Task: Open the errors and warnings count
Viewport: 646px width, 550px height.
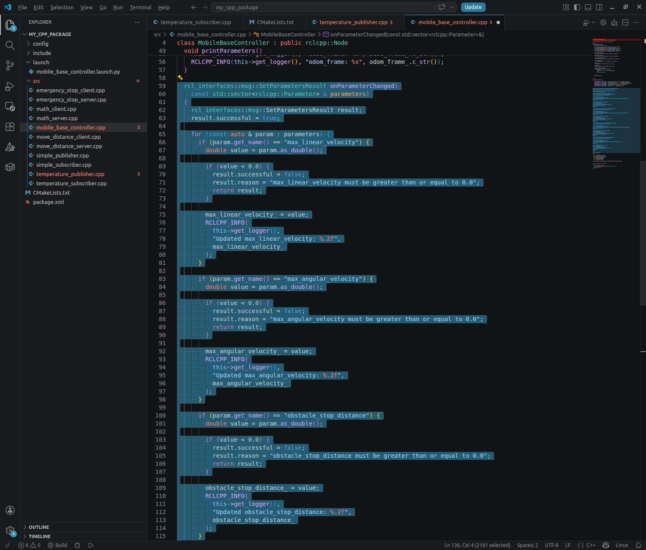Action: tap(29, 545)
